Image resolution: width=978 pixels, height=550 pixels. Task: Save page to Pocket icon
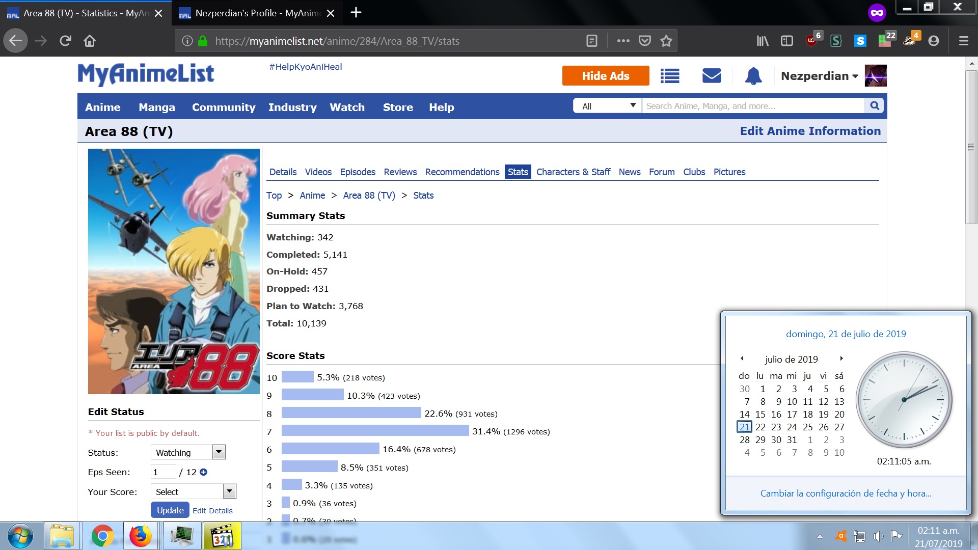pyautogui.click(x=645, y=41)
